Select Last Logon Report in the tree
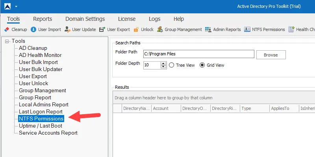The image size is (315, 157). pos(41,112)
